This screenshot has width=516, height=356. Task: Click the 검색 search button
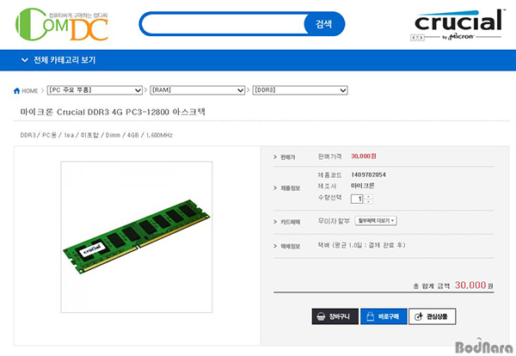point(324,24)
